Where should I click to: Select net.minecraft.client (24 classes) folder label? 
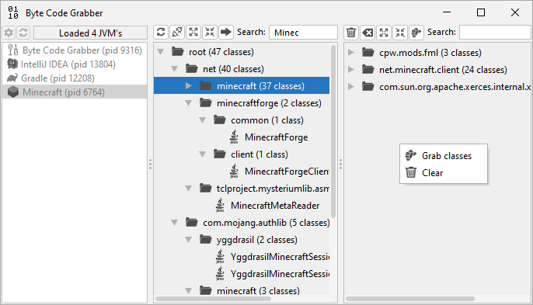443,70
